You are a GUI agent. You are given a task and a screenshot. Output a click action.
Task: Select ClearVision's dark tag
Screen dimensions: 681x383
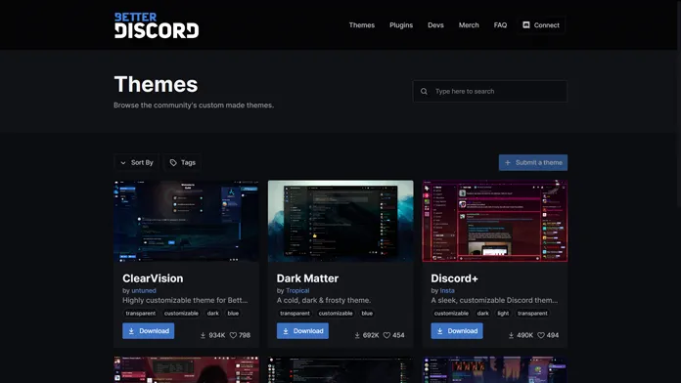pos(213,314)
